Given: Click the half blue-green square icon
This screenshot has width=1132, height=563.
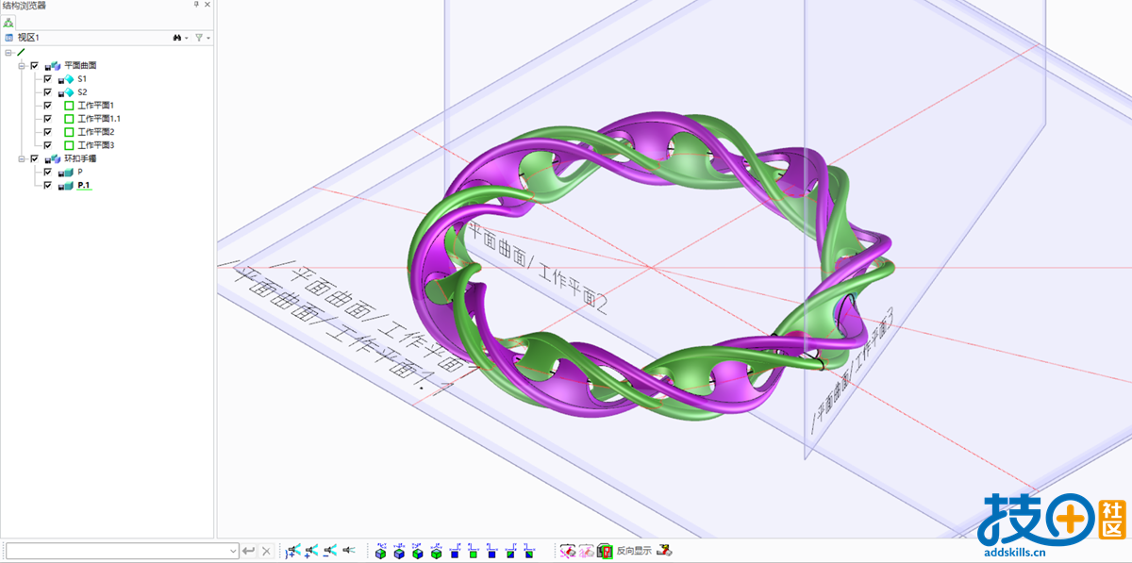Looking at the screenshot, I should pyautogui.click(x=510, y=550).
